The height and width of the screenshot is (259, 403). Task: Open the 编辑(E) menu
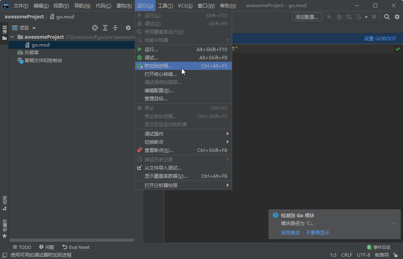[x=41, y=5]
